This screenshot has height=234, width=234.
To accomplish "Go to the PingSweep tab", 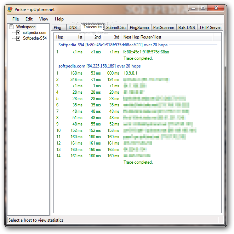I will click(x=139, y=28).
